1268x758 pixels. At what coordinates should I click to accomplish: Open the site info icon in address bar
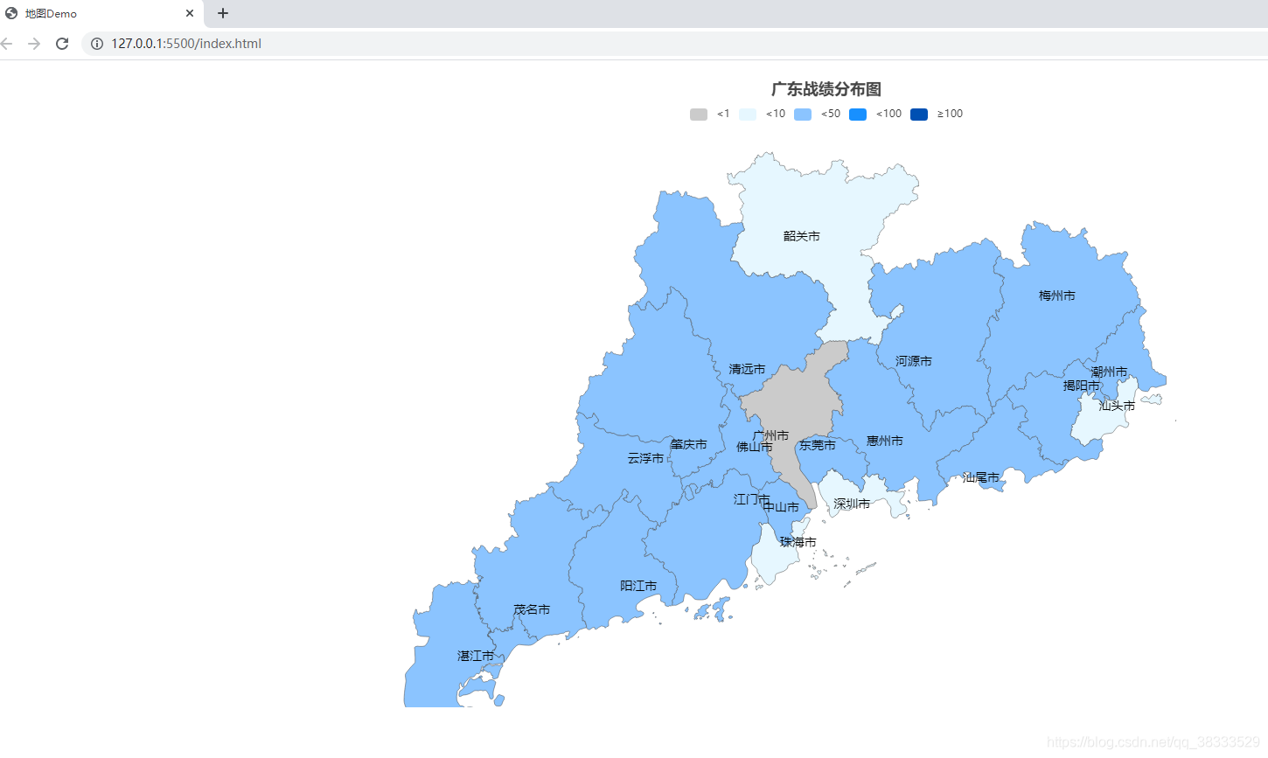pos(96,43)
